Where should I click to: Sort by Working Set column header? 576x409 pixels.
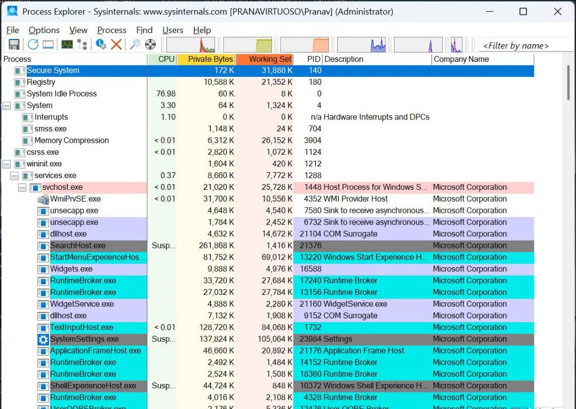(x=270, y=59)
